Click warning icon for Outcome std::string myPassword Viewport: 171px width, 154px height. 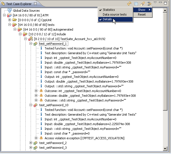point(41,100)
